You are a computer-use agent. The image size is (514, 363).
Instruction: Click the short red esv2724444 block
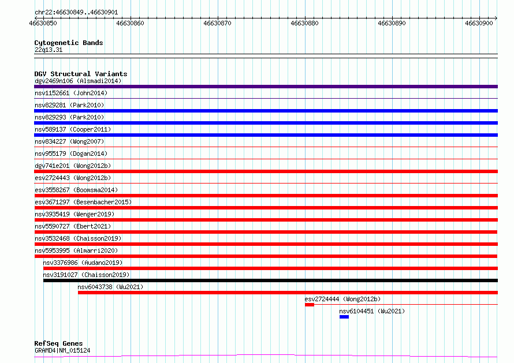[x=310, y=305]
